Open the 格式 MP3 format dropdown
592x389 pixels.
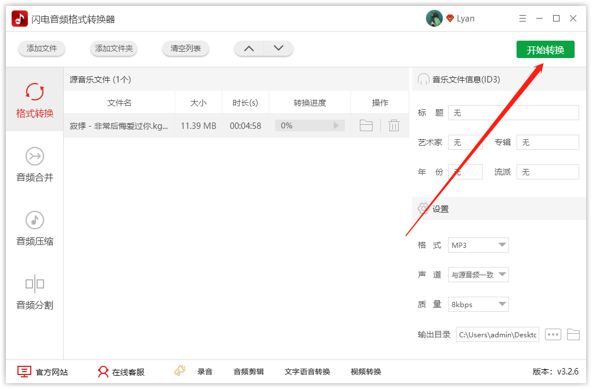(478, 245)
